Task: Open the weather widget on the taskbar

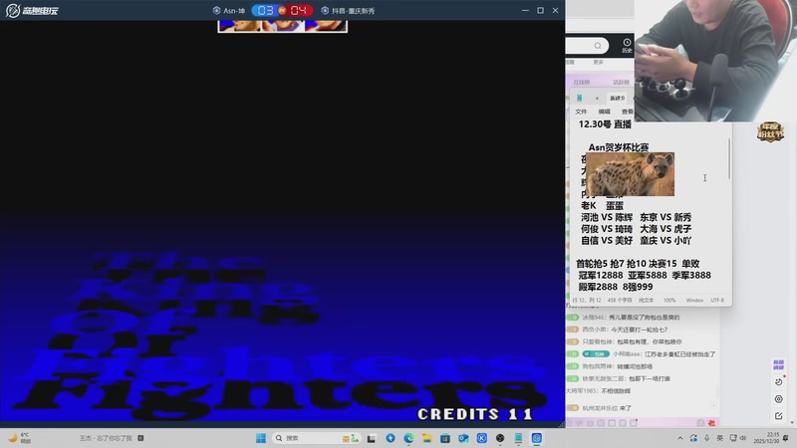Action: tap(19, 438)
